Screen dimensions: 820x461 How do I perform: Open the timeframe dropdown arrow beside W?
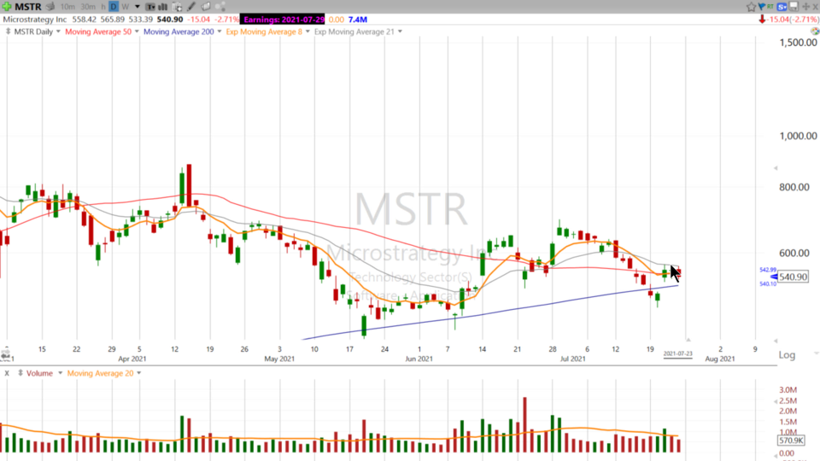coord(136,7)
